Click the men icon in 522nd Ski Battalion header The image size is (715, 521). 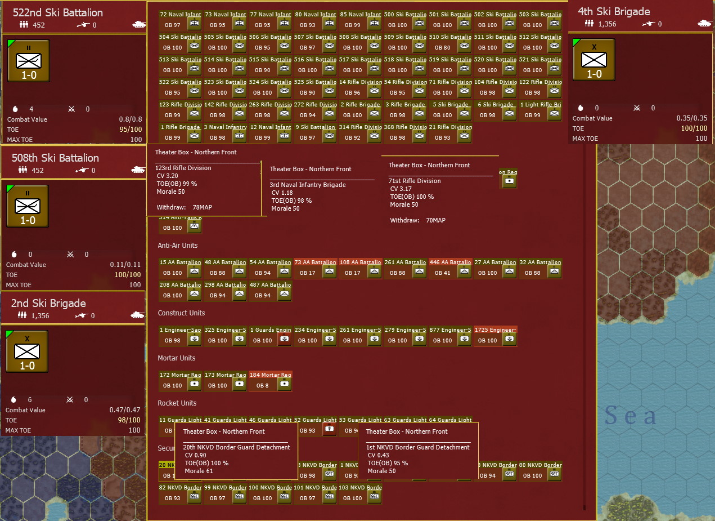coord(24,25)
